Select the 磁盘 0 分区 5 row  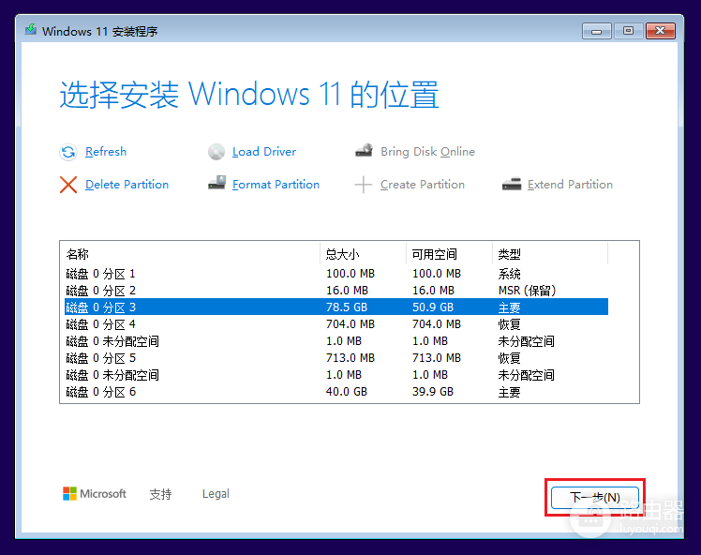click(x=336, y=358)
